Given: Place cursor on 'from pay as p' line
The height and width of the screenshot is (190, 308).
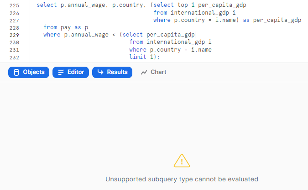Looking at the screenshot, I should (66, 27).
